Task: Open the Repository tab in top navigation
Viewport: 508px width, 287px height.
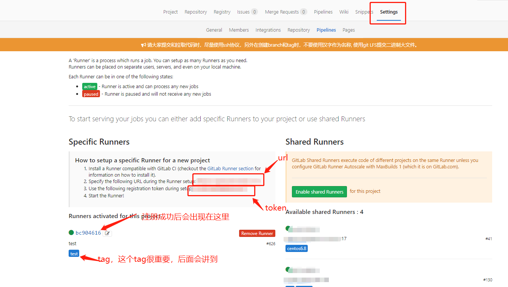Action: [x=195, y=12]
